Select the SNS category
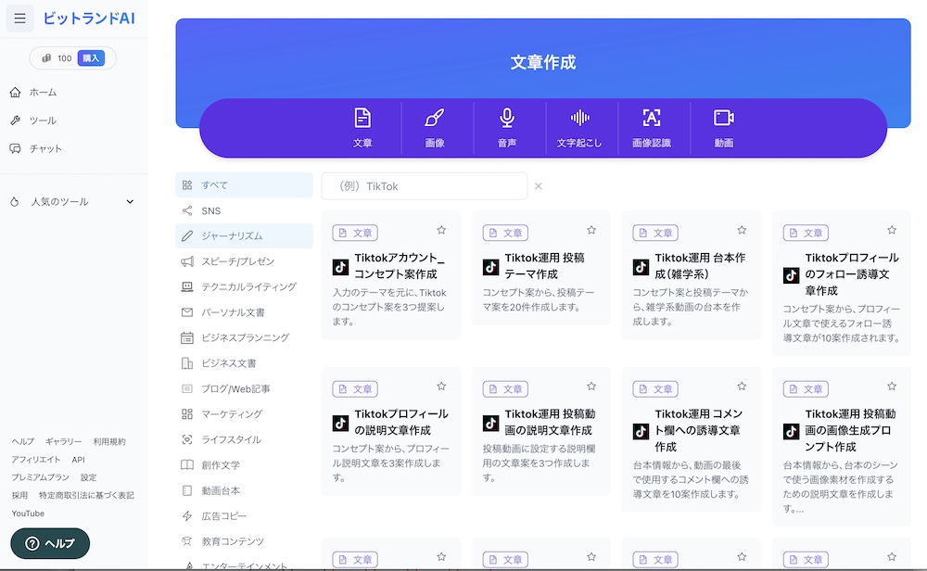Viewport: 927px width, 571px height. 244,210
